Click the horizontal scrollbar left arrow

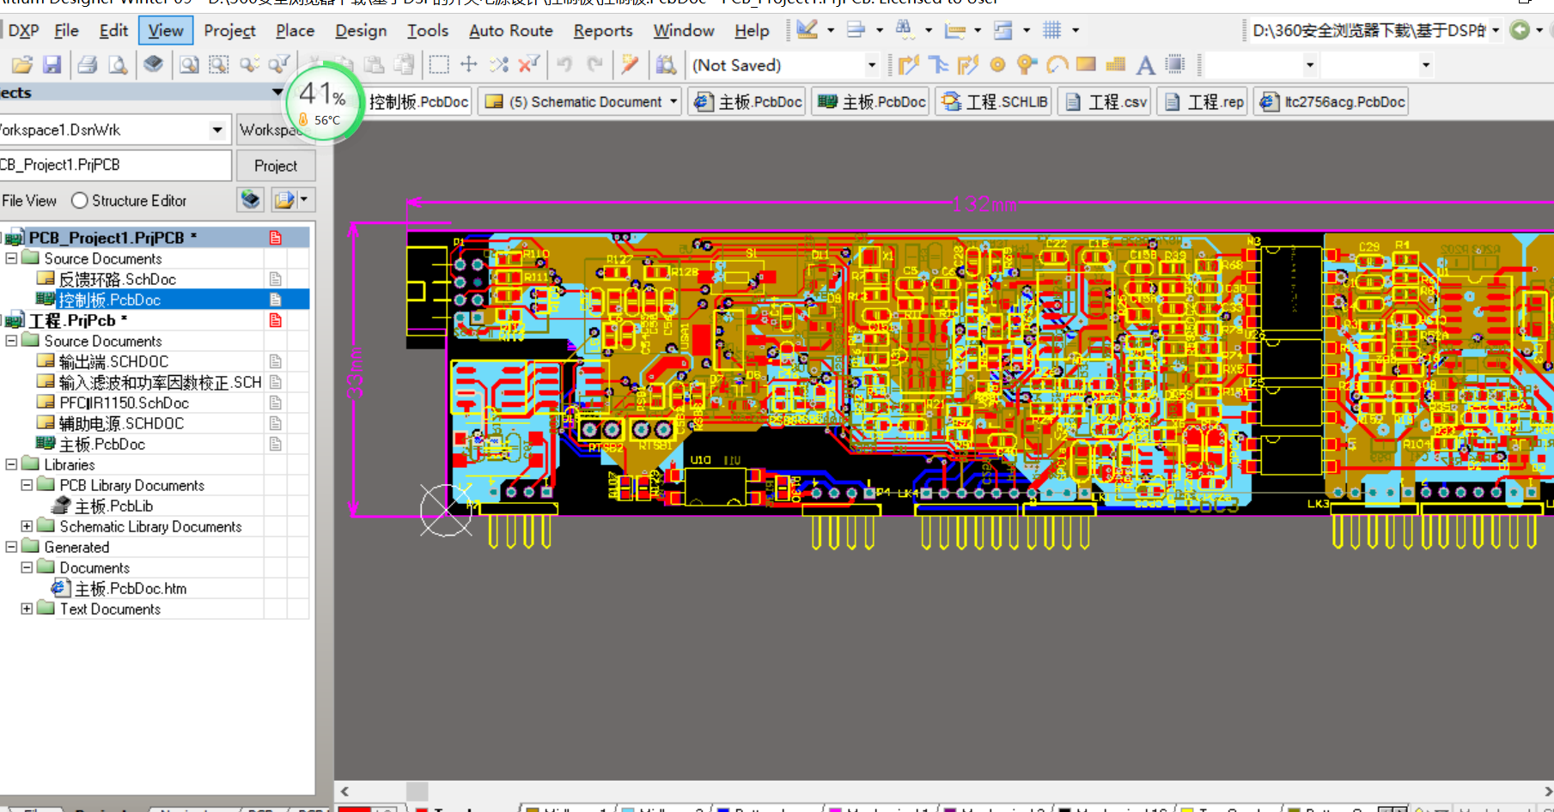(344, 791)
